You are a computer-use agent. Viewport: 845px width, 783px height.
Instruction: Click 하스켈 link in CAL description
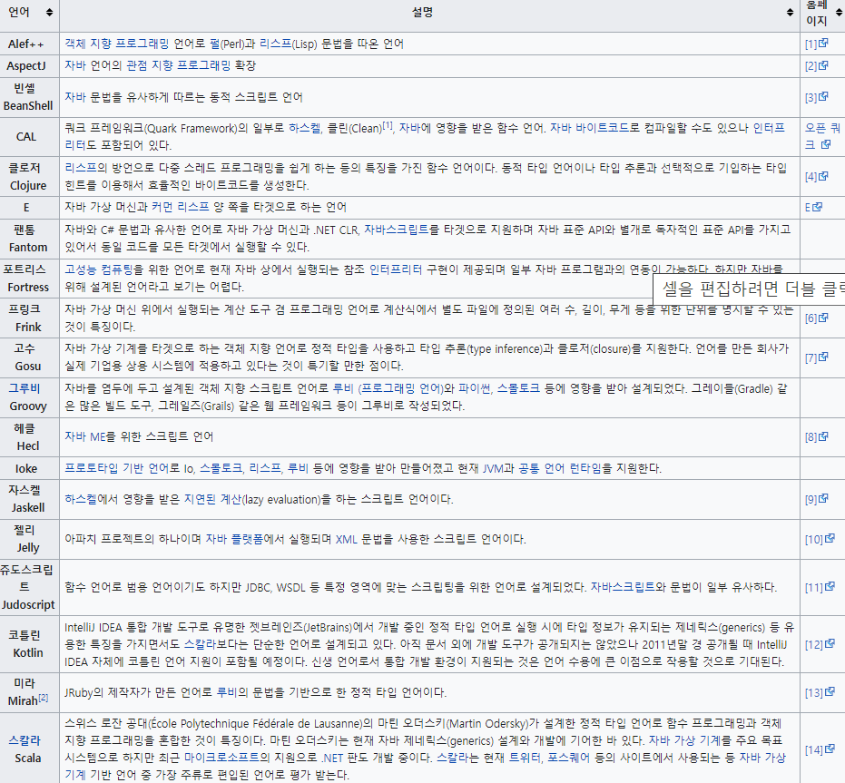(304, 128)
